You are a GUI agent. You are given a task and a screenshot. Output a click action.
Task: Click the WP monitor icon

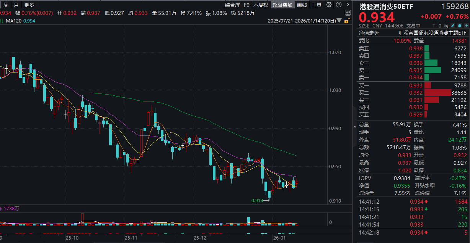[x=348, y=12]
